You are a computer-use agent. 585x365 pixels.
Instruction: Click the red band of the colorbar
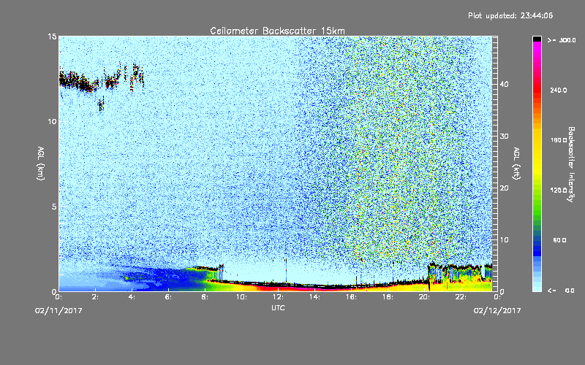(x=537, y=88)
